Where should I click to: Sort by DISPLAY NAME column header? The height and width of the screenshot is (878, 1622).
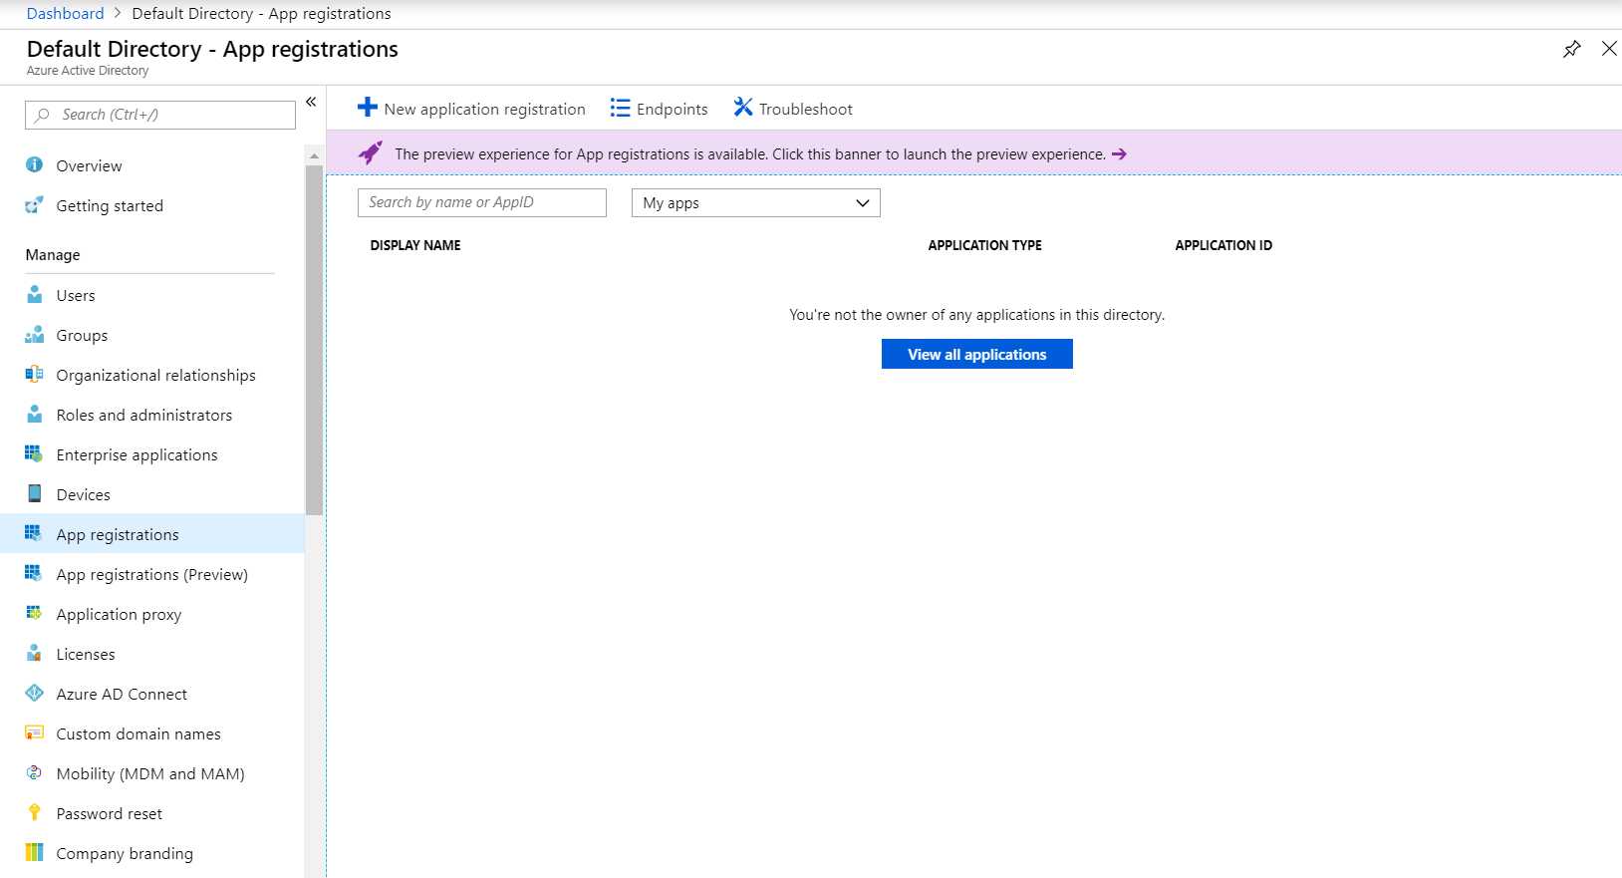[415, 245]
